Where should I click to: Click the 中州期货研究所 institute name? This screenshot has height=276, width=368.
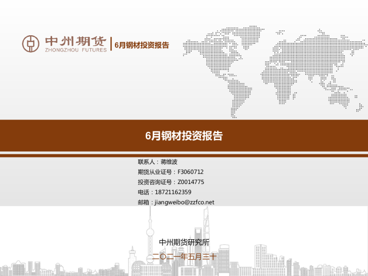tap(184, 242)
